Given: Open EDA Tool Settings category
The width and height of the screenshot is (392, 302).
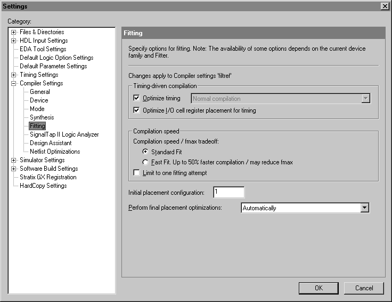Looking at the screenshot, I should (43, 49).
